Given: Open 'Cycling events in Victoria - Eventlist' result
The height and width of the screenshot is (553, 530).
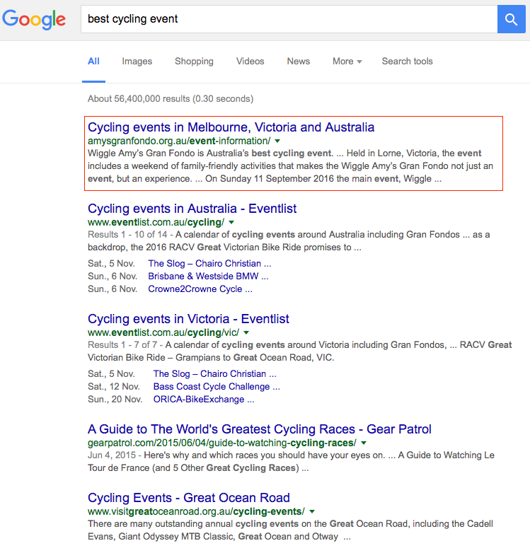Looking at the screenshot, I should 188,319.
